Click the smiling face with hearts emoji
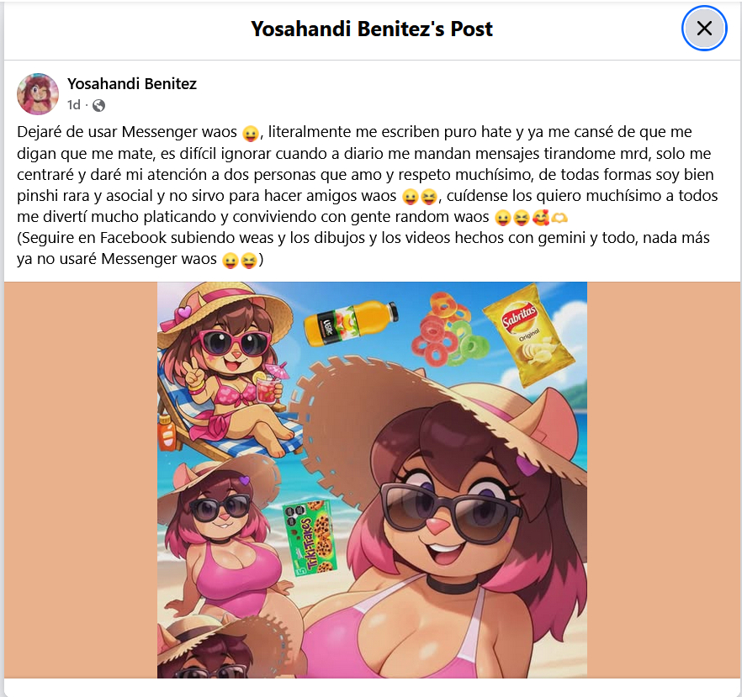This screenshot has height=697, width=742. [540, 218]
